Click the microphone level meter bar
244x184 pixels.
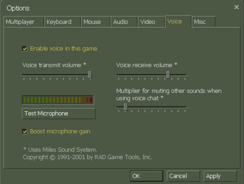tap(58, 100)
